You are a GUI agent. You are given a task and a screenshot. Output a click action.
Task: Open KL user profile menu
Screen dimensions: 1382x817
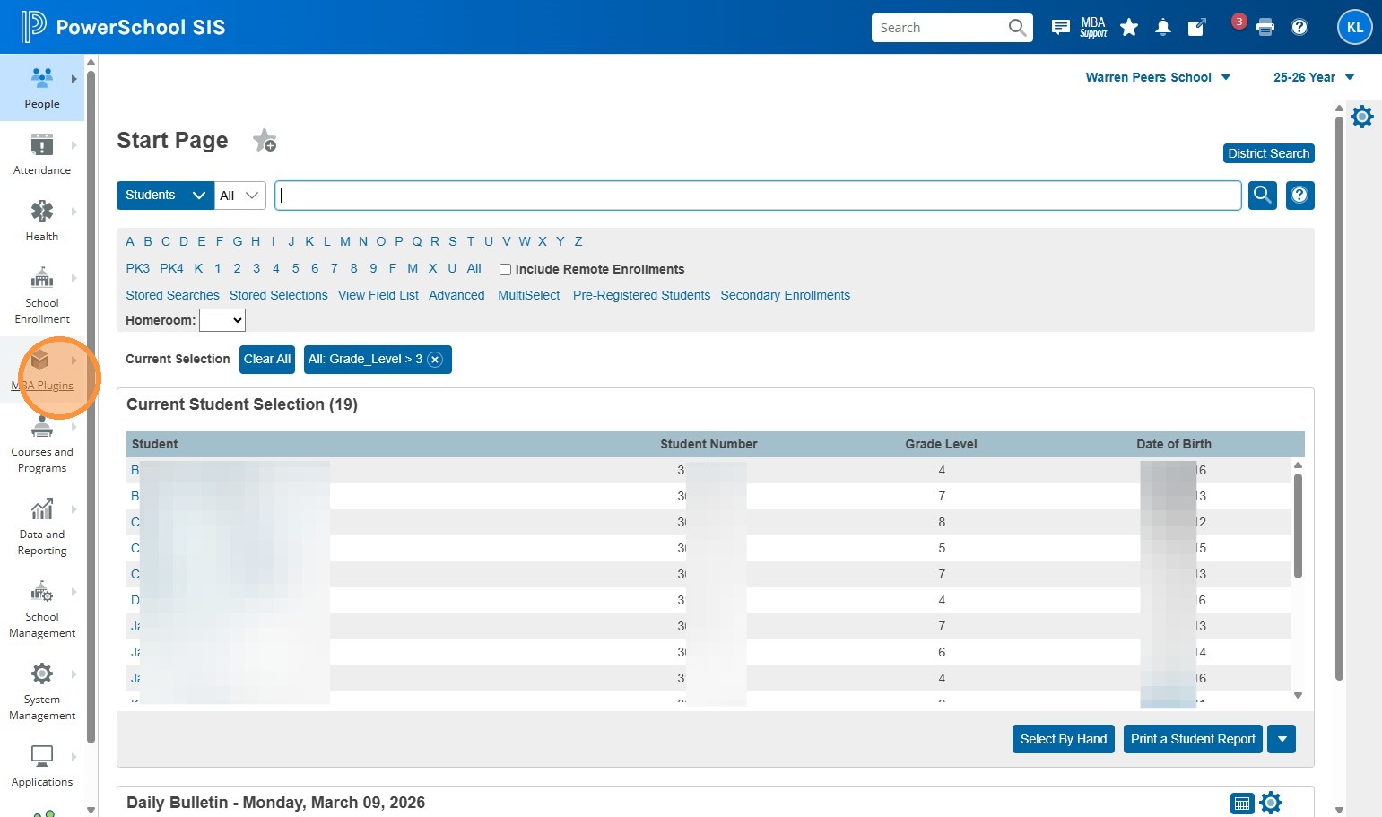tap(1355, 27)
